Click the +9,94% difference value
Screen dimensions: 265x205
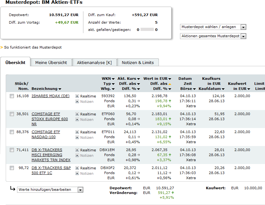(x=164, y=106)
